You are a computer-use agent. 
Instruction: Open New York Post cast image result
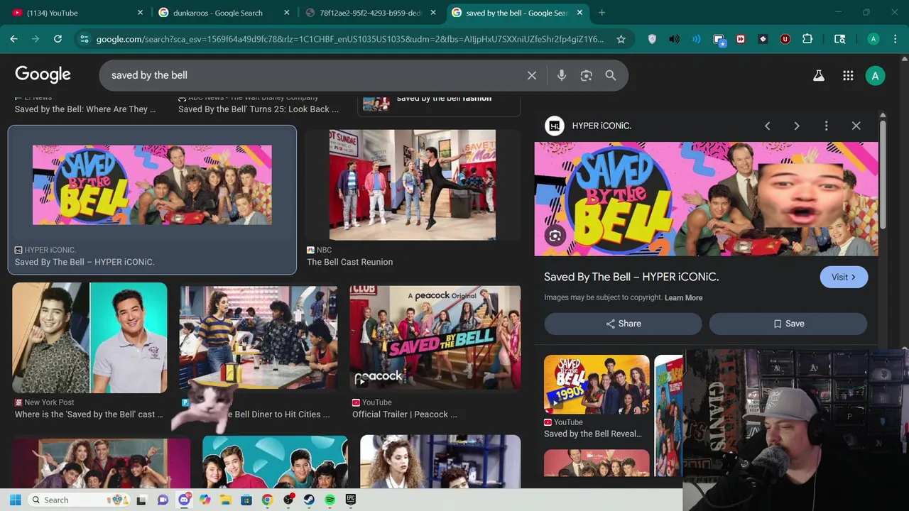89,338
